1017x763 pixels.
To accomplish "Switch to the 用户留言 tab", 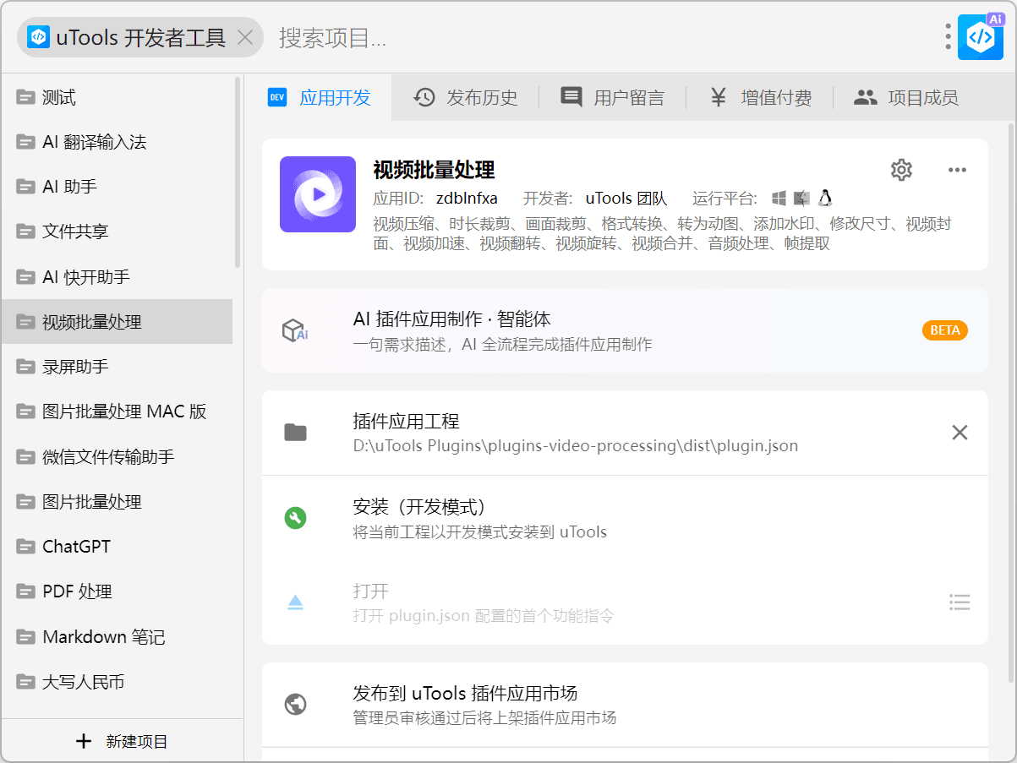I will coord(613,98).
